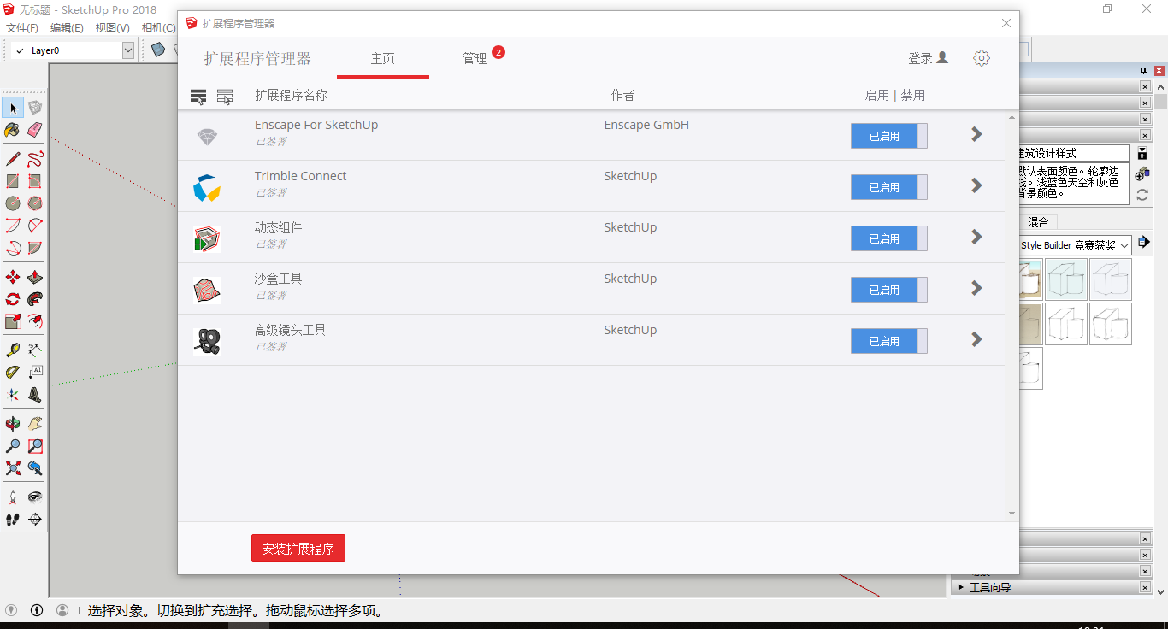This screenshot has height=629, width=1168.
Task: Select the Follow Me tool
Action: pos(35,299)
